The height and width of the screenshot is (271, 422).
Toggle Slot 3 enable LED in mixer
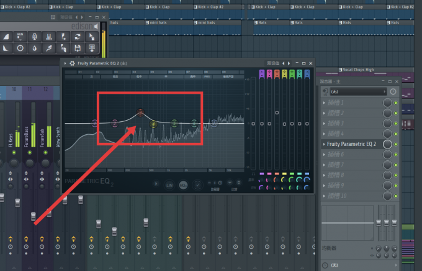click(x=396, y=123)
